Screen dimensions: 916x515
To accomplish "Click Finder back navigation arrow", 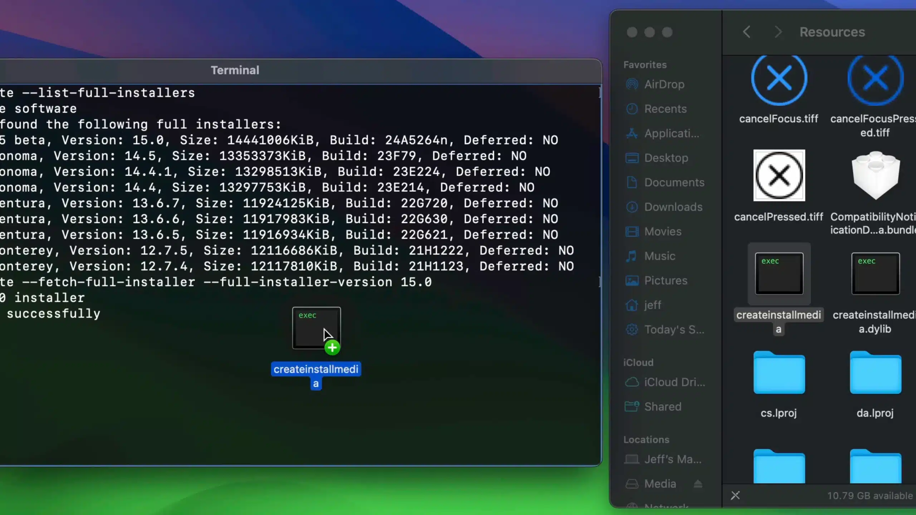I will coord(746,32).
